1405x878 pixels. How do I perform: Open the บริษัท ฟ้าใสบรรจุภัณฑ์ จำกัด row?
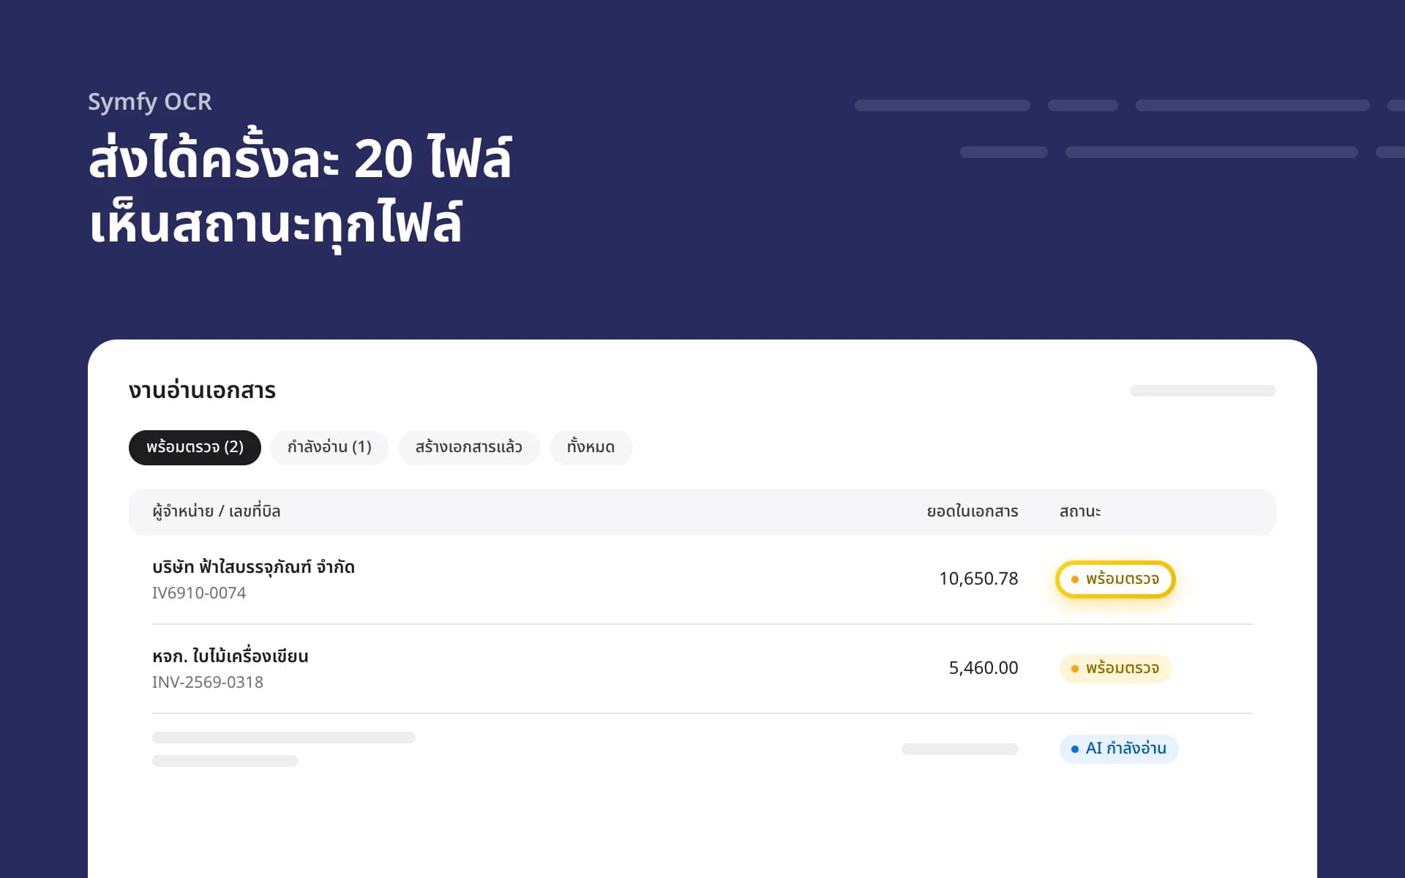tap(702, 579)
